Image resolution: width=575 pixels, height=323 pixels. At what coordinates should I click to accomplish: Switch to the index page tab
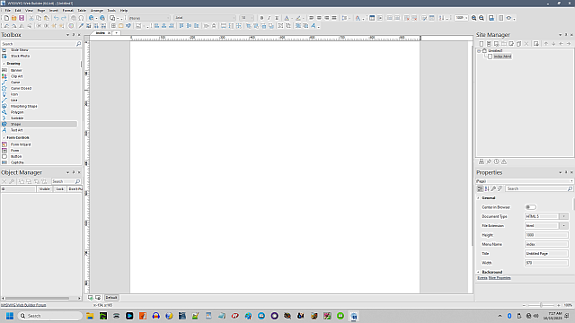coord(101,33)
